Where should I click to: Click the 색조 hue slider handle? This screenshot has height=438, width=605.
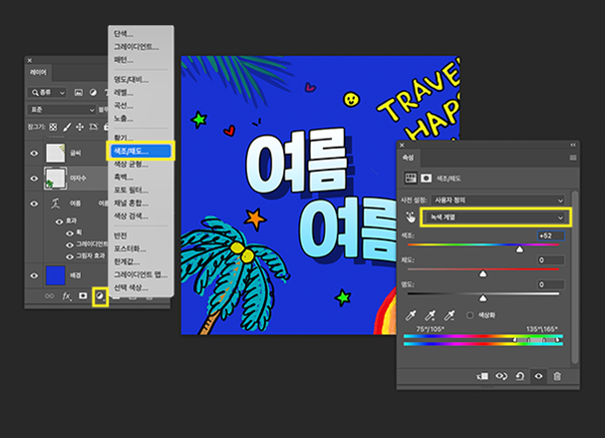click(x=519, y=249)
